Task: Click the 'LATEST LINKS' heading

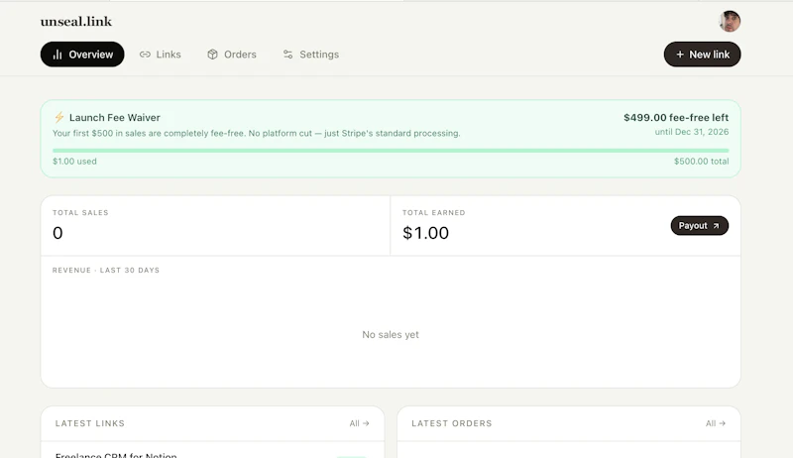Action: pos(90,423)
